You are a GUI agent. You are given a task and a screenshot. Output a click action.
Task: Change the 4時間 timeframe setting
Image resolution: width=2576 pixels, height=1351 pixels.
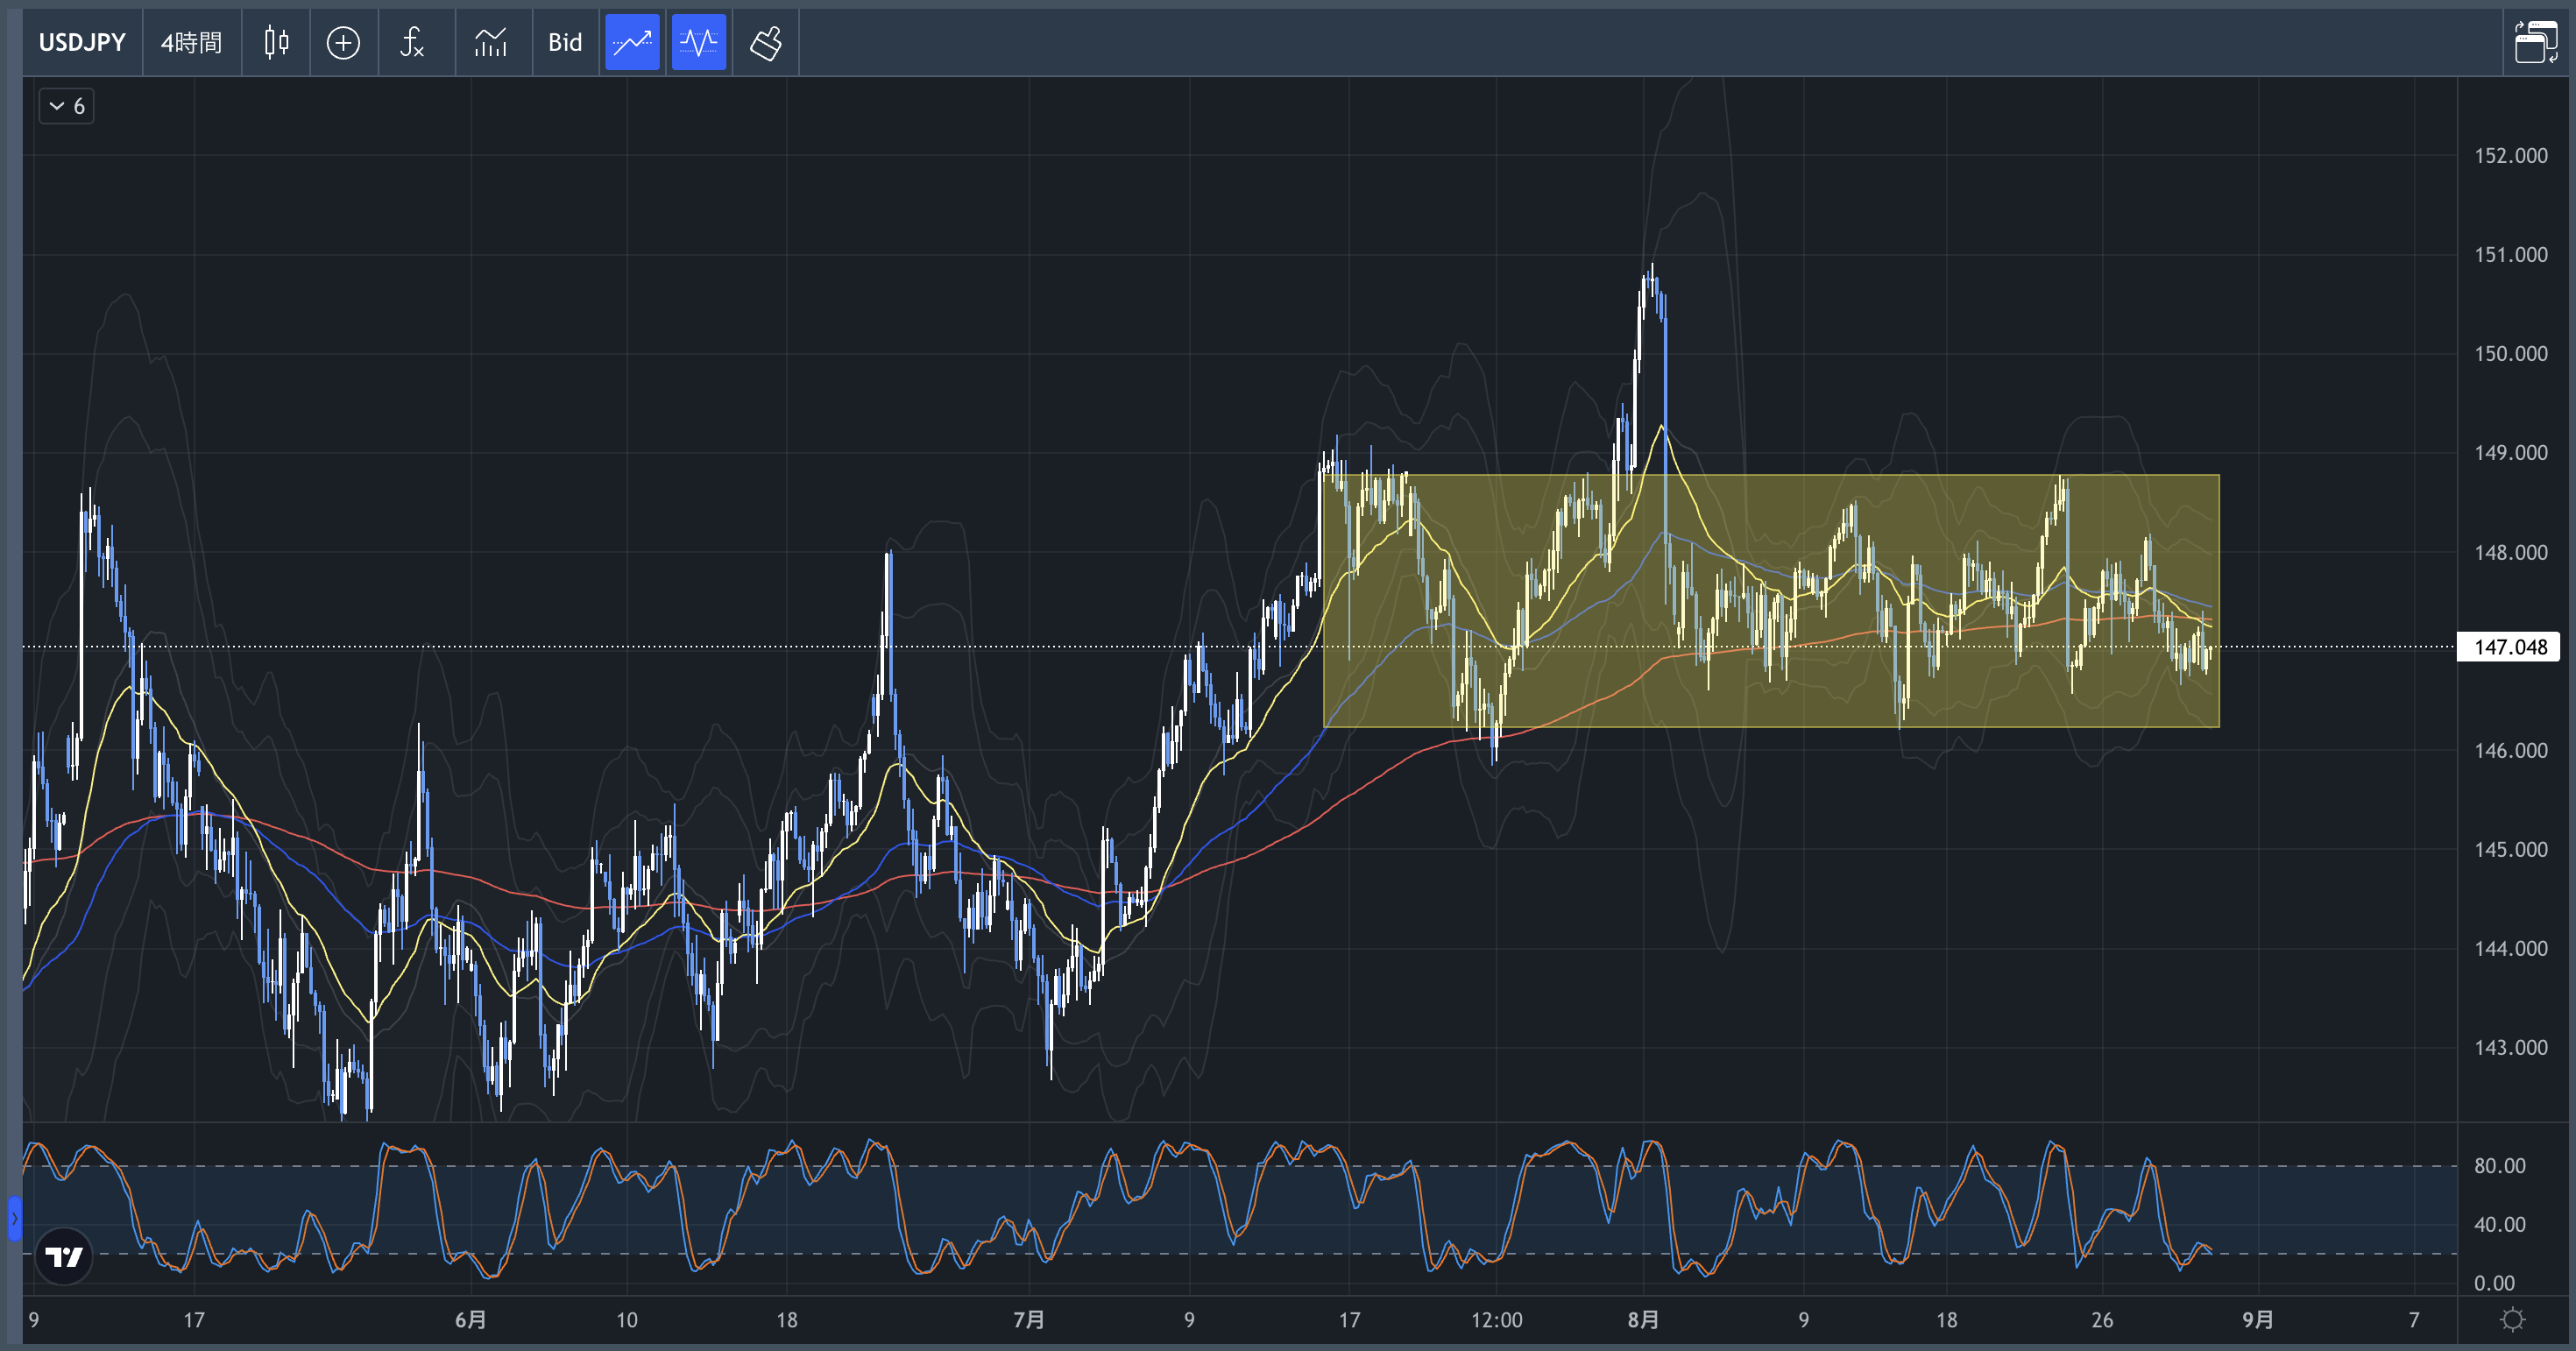(x=191, y=42)
